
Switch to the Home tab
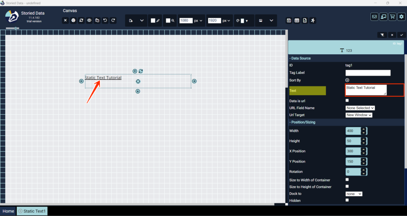coord(8,211)
